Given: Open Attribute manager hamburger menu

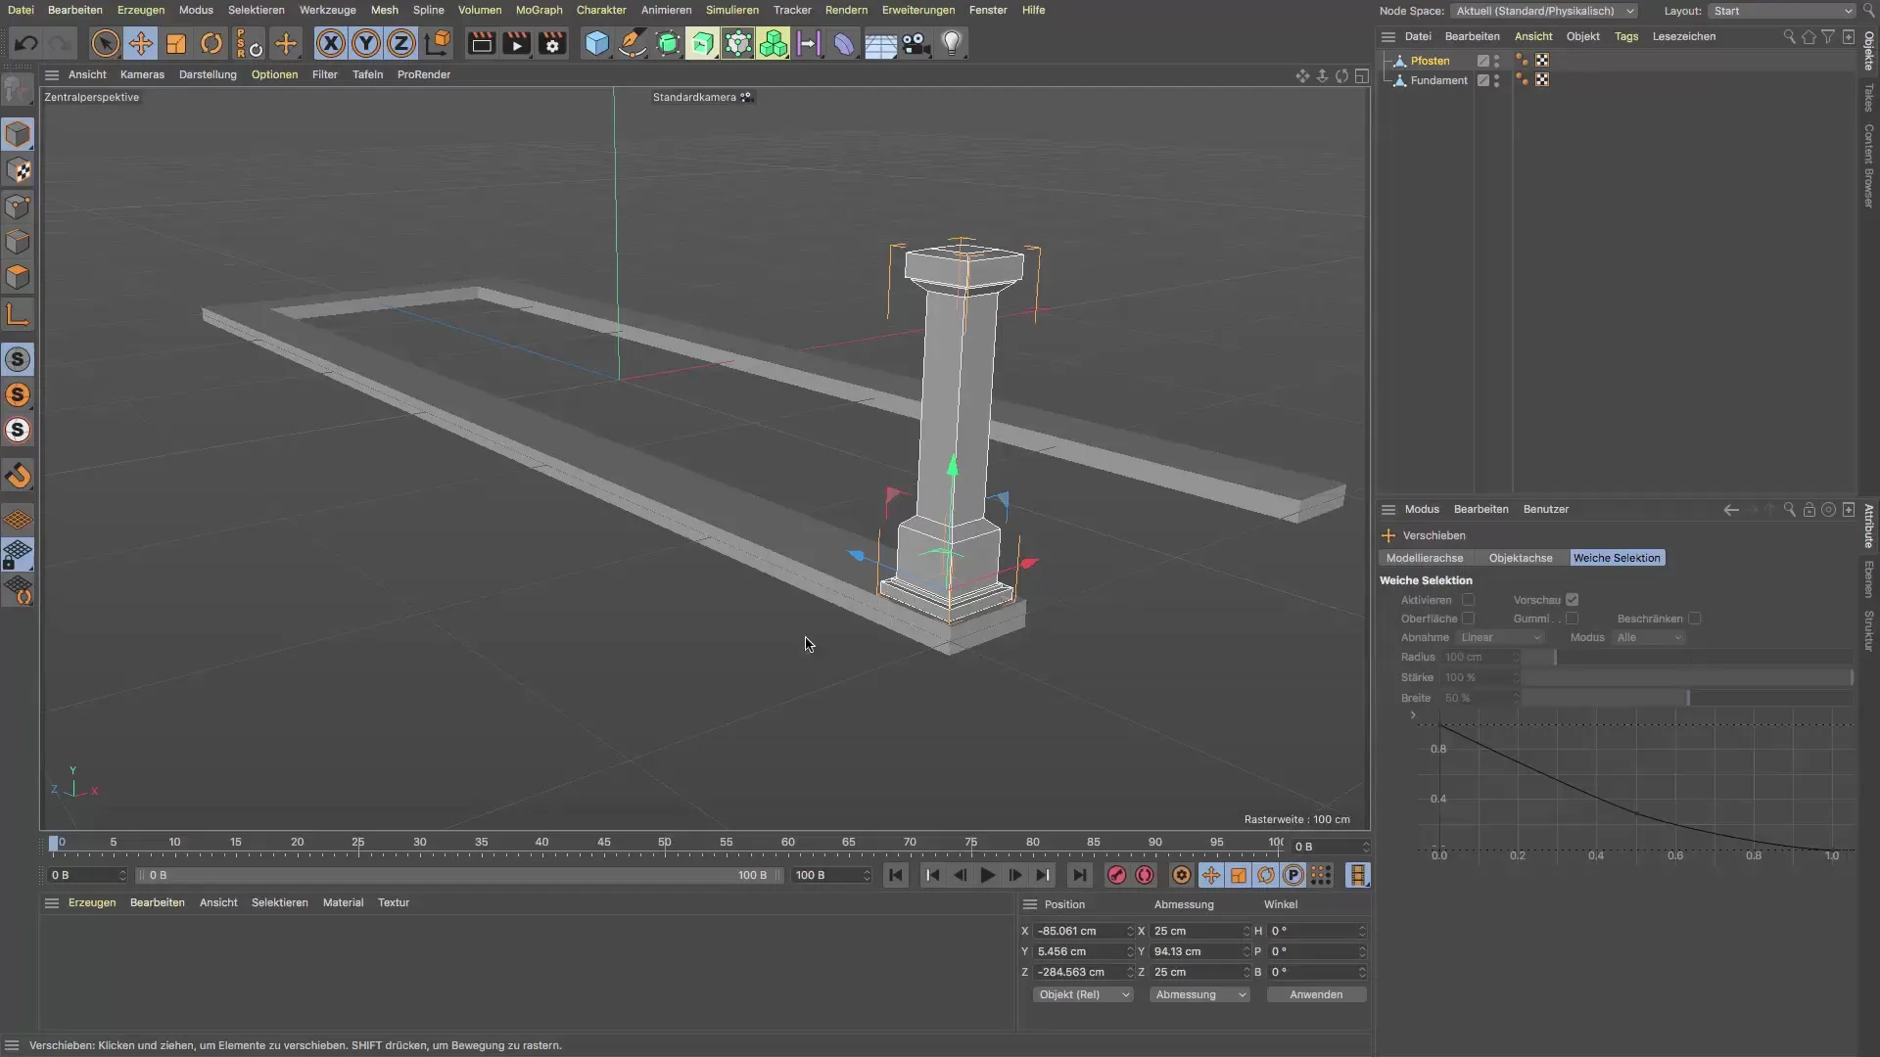Looking at the screenshot, I should [x=1388, y=509].
